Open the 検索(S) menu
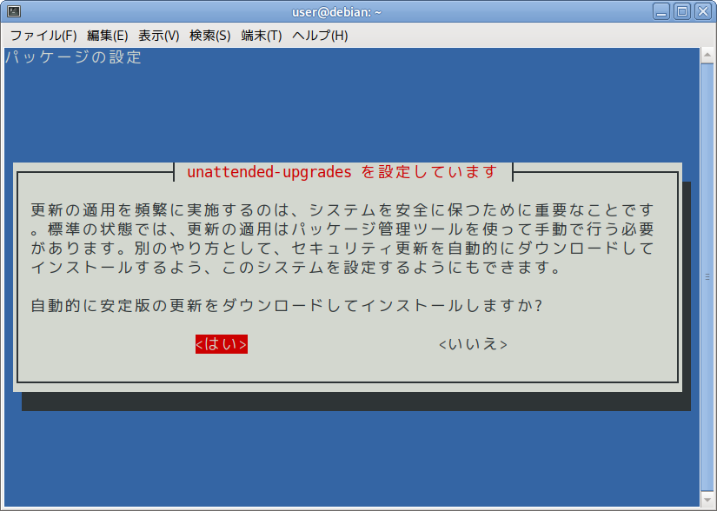The height and width of the screenshot is (511, 717). 210,36
